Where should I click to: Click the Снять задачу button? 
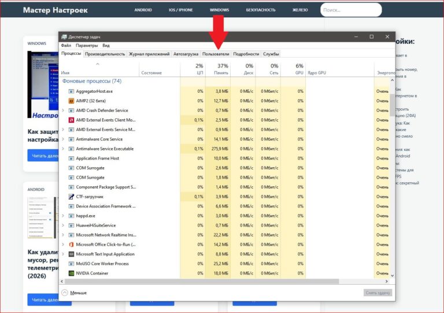[x=378, y=293]
